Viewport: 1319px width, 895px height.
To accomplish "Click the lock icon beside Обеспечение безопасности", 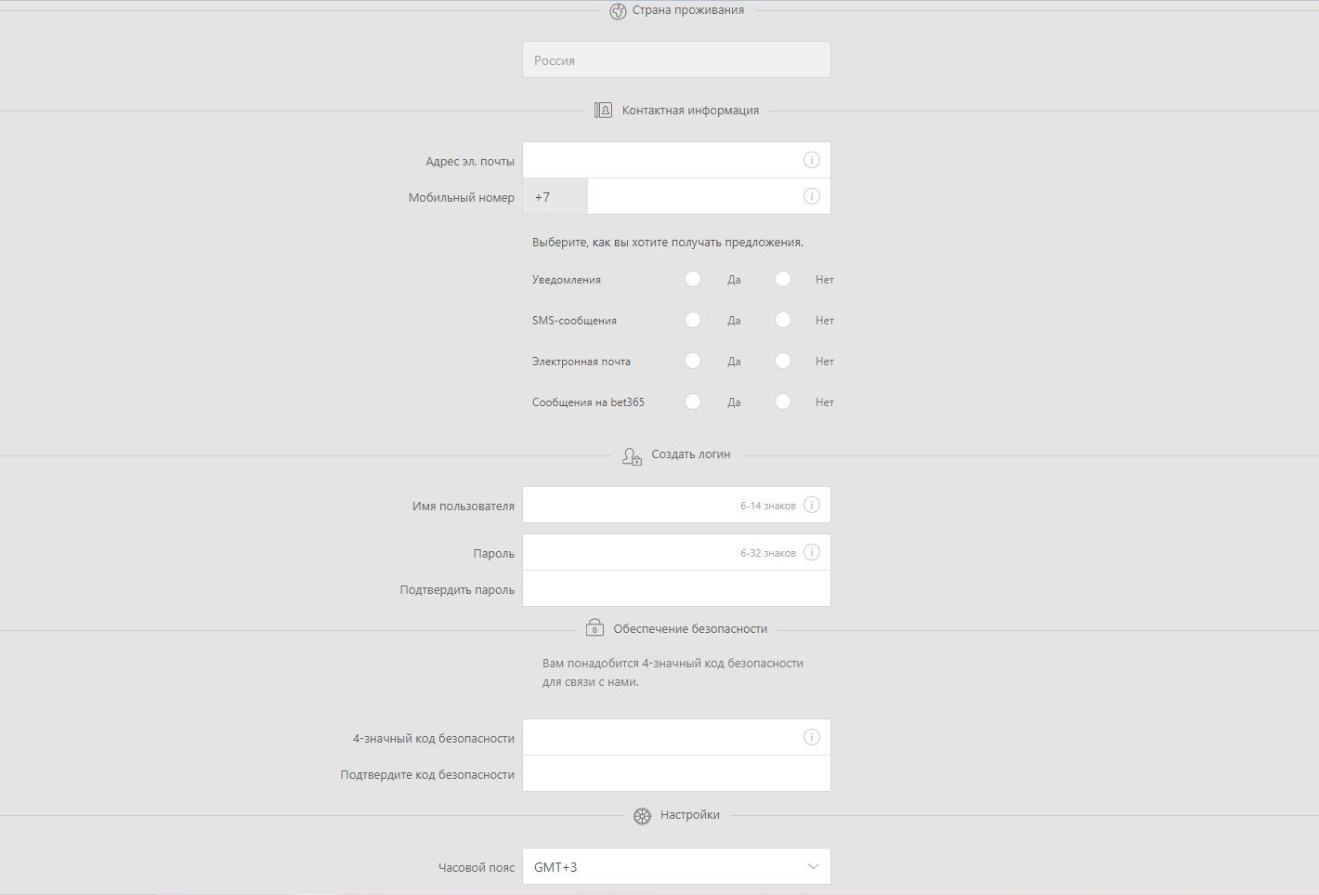I will 594,628.
